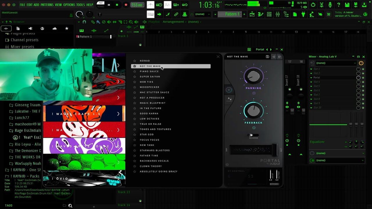372x209 pixels.
Task: Open mixer Slot 1 dropdown arrow
Action: coord(311,69)
